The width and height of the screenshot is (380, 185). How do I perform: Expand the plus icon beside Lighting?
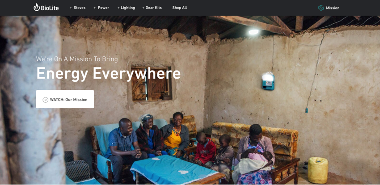coord(118,8)
